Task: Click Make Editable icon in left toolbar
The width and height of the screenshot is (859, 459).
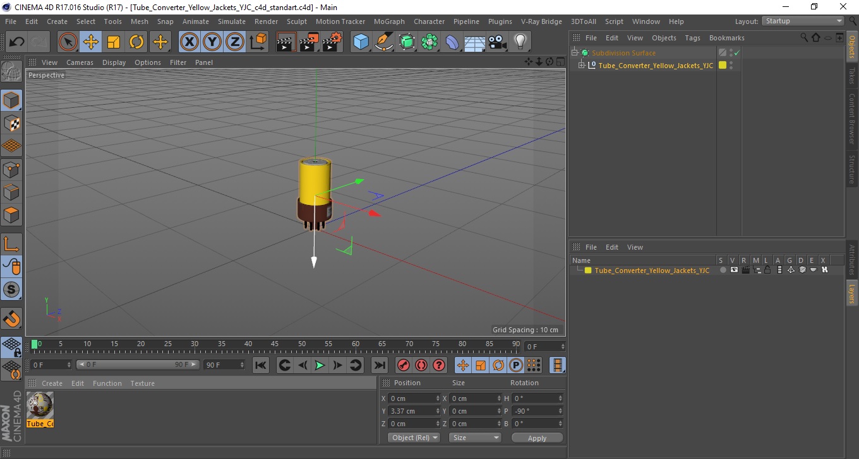Action: [11, 71]
